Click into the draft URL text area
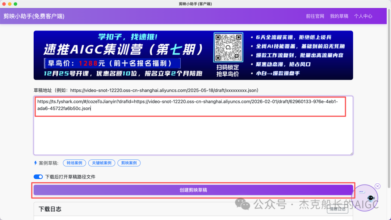The width and height of the screenshot is (391, 220). pos(193,125)
